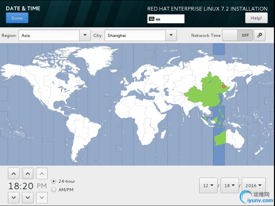Open the month dropdown showing 12
Viewport: 275px width, 206px height.
(208, 185)
